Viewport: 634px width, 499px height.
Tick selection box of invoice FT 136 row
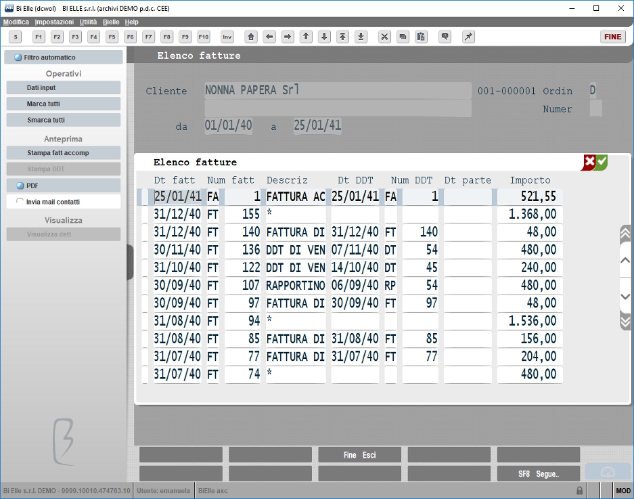145,249
